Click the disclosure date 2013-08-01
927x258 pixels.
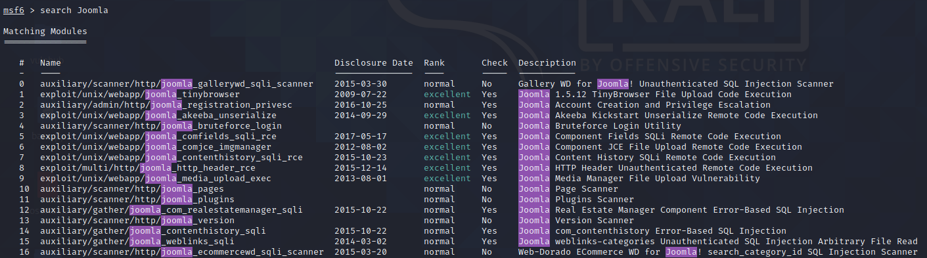coord(361,179)
